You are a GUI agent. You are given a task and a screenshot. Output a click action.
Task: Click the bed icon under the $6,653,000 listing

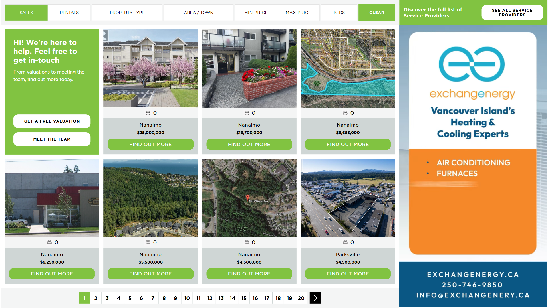[345, 113]
